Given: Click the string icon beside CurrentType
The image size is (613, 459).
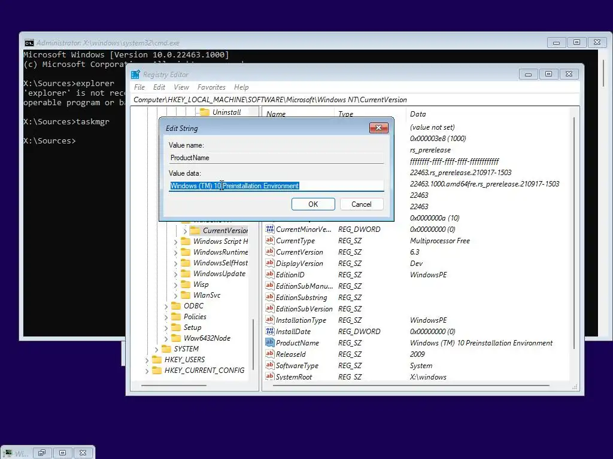Looking at the screenshot, I should click(x=270, y=240).
